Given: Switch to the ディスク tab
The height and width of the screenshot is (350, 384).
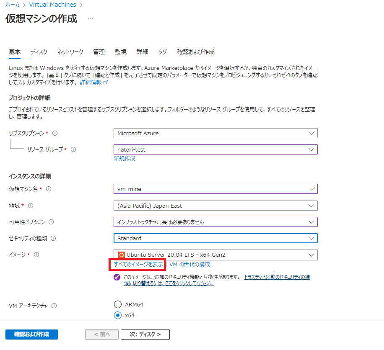Looking at the screenshot, I should tap(39, 52).
